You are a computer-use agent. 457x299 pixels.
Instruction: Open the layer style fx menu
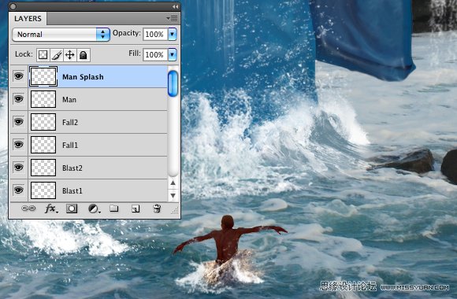point(51,209)
